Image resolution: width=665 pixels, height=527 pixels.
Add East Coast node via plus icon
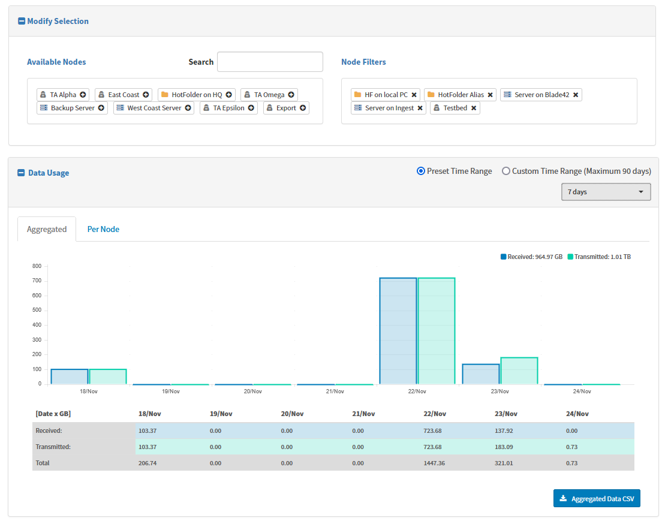pyautogui.click(x=146, y=95)
